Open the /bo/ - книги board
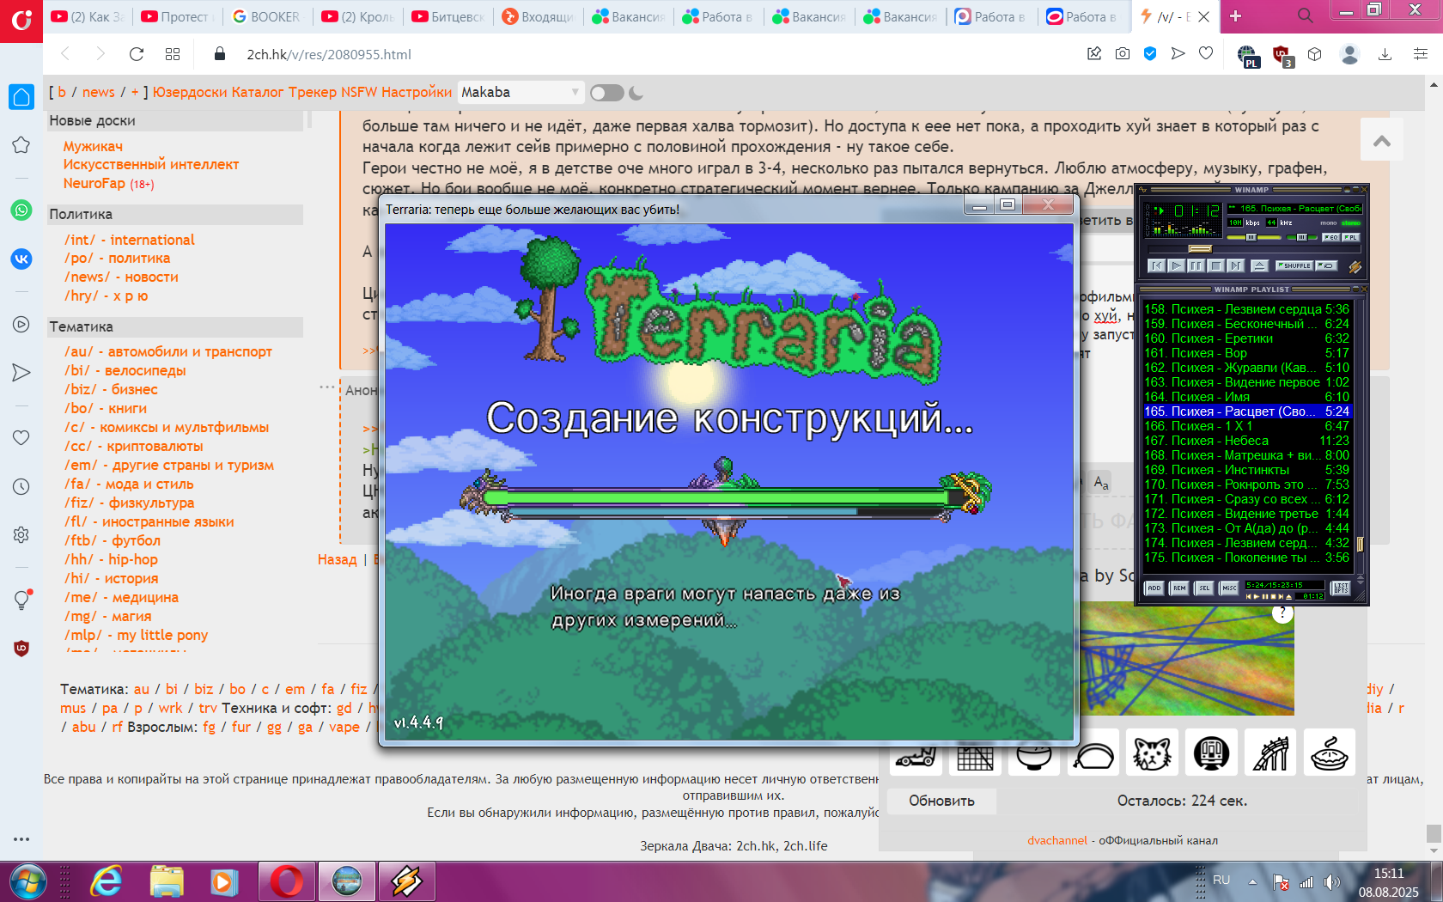1443x902 pixels. pos(105,408)
